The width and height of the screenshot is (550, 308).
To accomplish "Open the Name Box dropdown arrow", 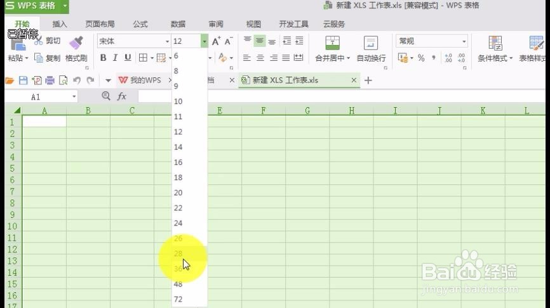I will coord(74,96).
